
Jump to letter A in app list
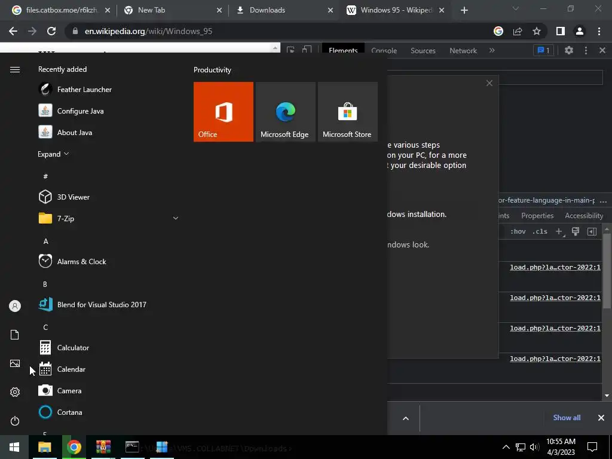(45, 241)
